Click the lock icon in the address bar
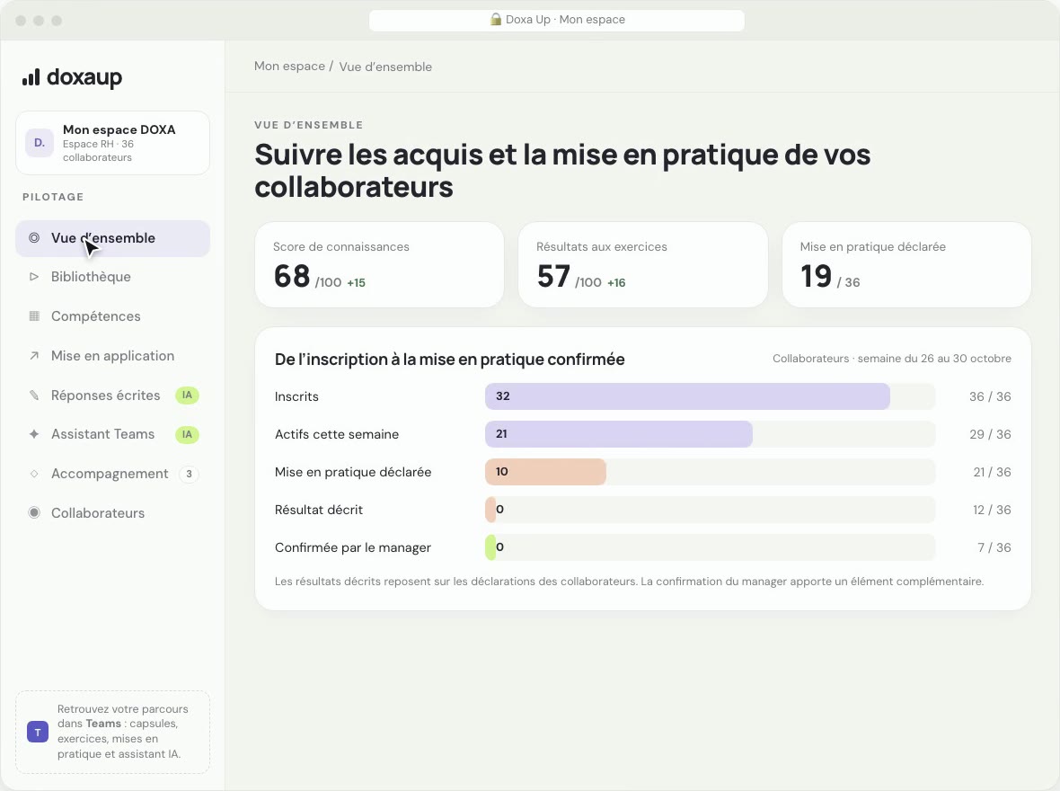Image resolution: width=1060 pixels, height=791 pixels. pyautogui.click(x=496, y=20)
